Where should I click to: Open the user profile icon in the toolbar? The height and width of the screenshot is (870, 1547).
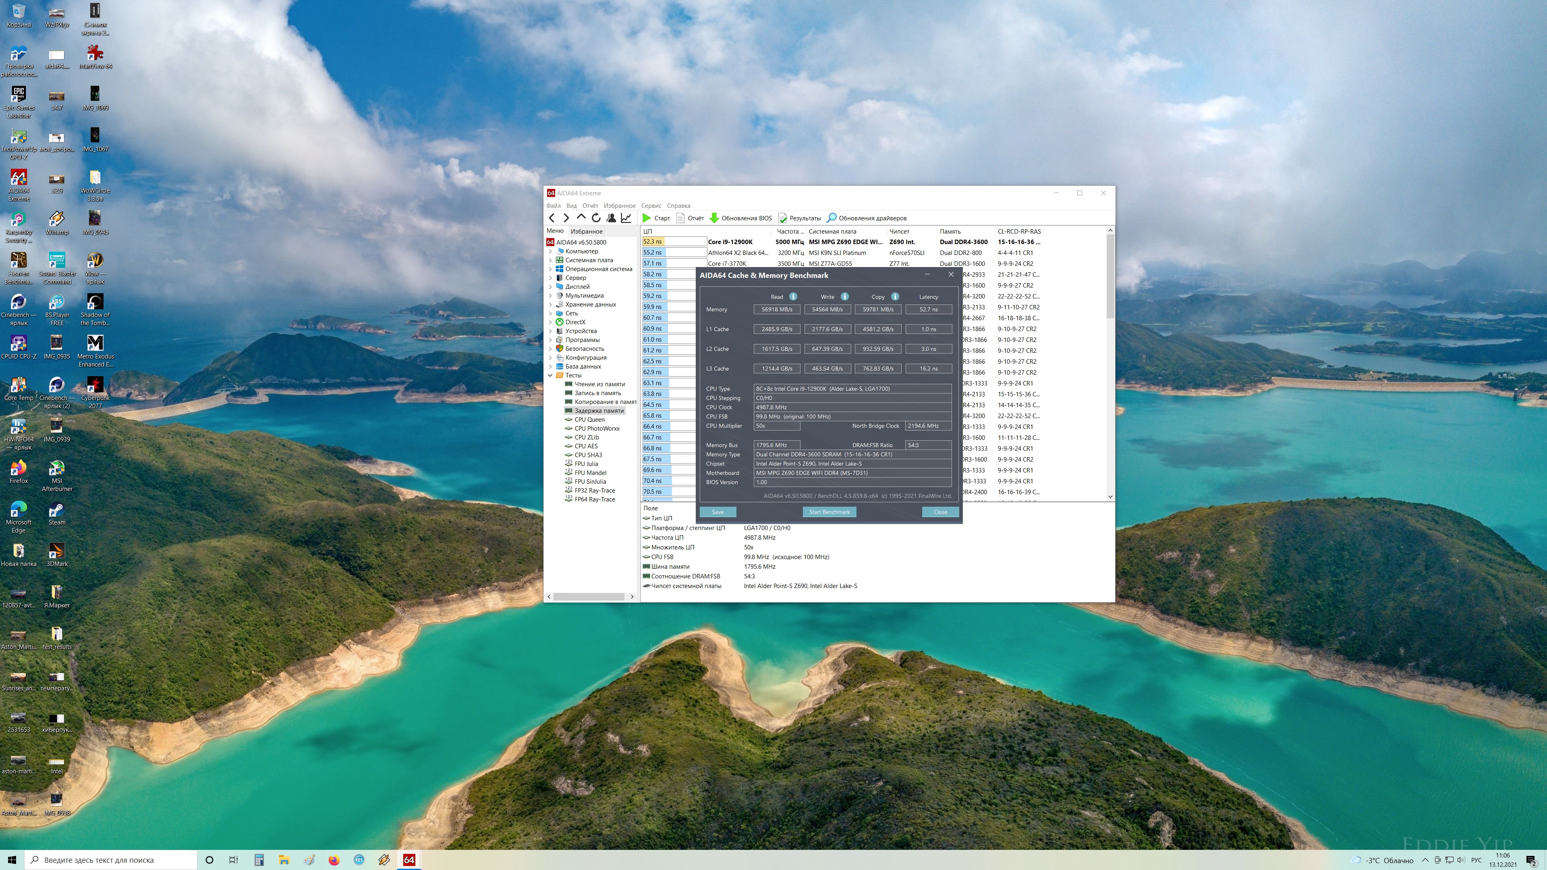point(611,218)
